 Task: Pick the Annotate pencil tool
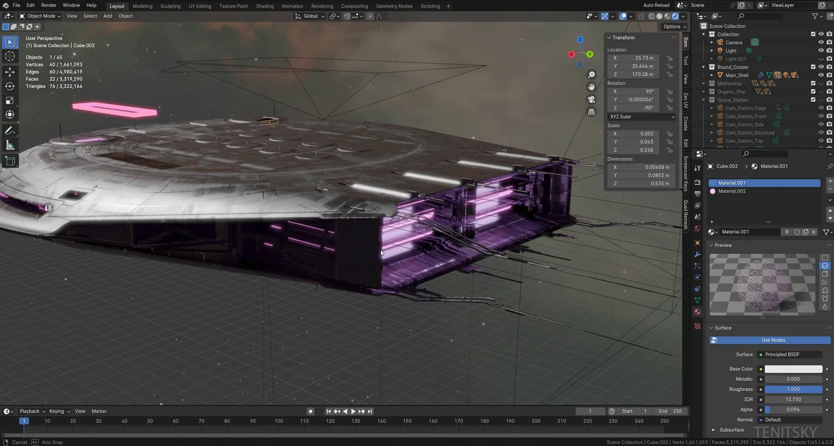tap(10, 130)
